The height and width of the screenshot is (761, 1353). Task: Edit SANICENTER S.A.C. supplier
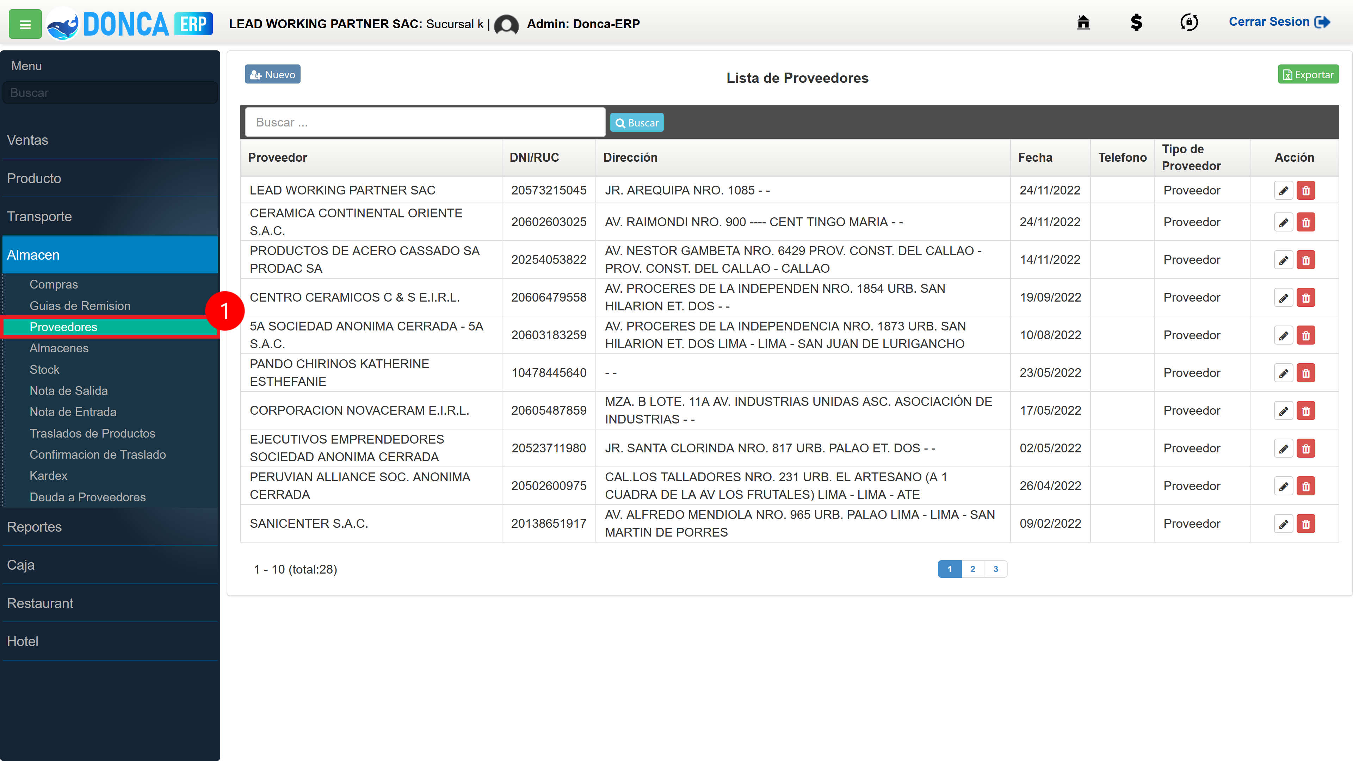tap(1284, 524)
